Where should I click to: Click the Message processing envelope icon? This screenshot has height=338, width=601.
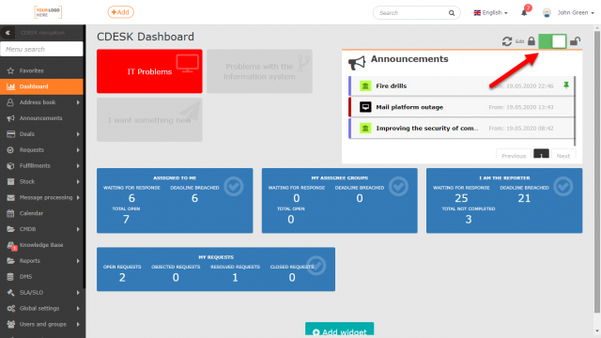pos(10,198)
